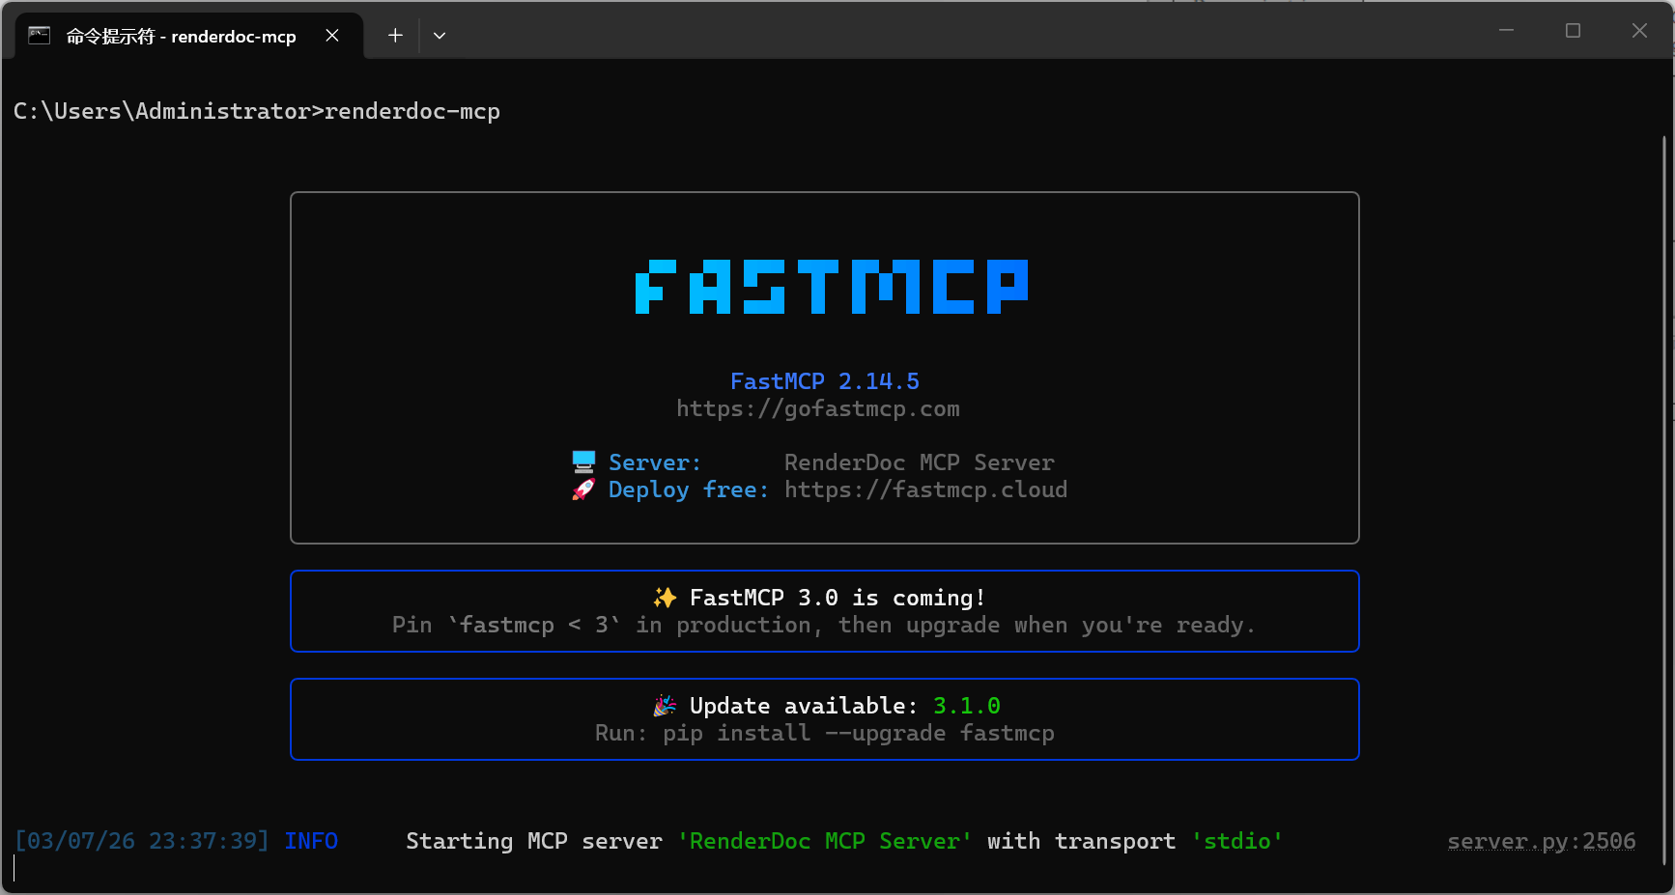Click the green 'RenderDoc MCP Server' log string
Screen dimensions: 1675x895
pyautogui.click(x=825, y=841)
